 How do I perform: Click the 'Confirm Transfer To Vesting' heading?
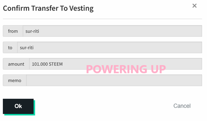pyautogui.click(x=48, y=8)
